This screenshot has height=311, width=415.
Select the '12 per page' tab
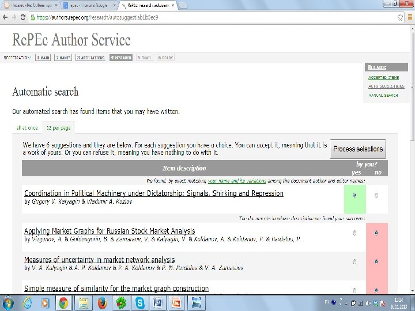pos(58,128)
